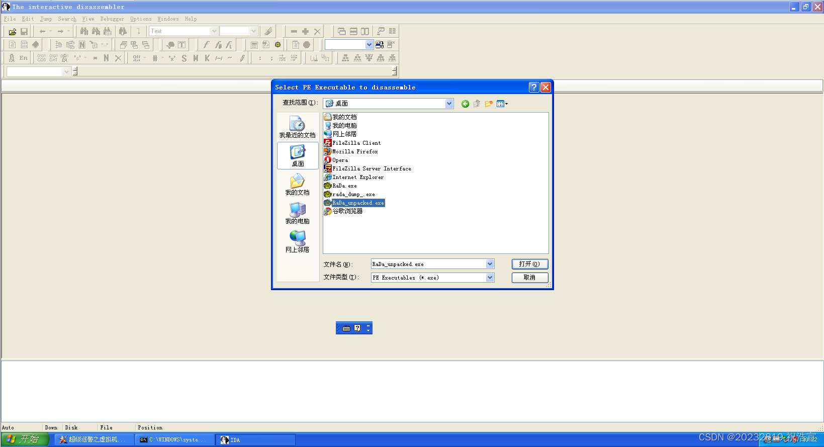
Task: Switch to the IDA taskbar item
Action: [255, 440]
